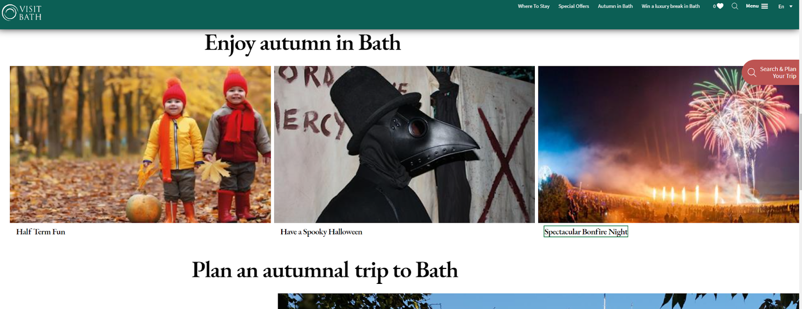Select the En language label

click(781, 7)
